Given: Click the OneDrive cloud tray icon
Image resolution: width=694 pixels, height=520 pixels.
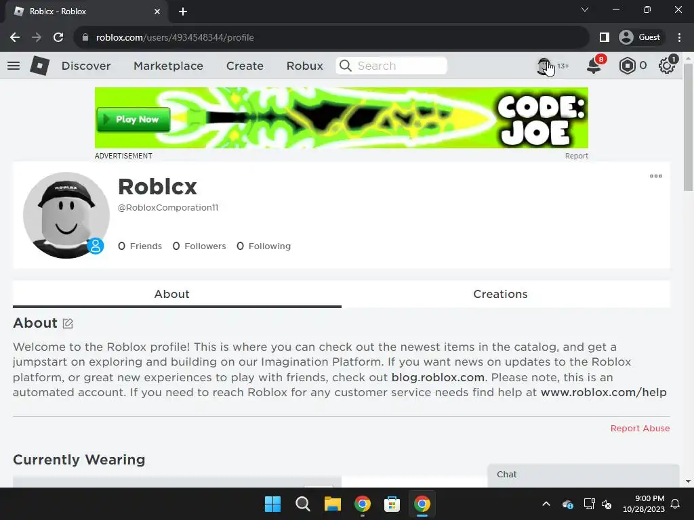Looking at the screenshot, I should click(568, 504).
